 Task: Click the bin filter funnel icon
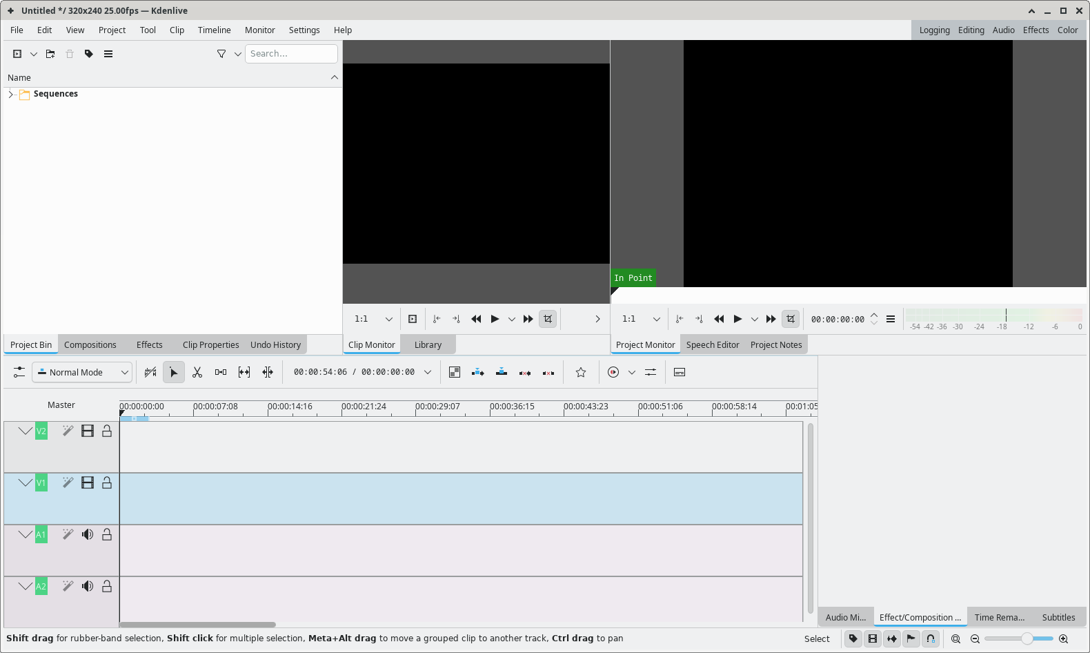pyautogui.click(x=221, y=54)
